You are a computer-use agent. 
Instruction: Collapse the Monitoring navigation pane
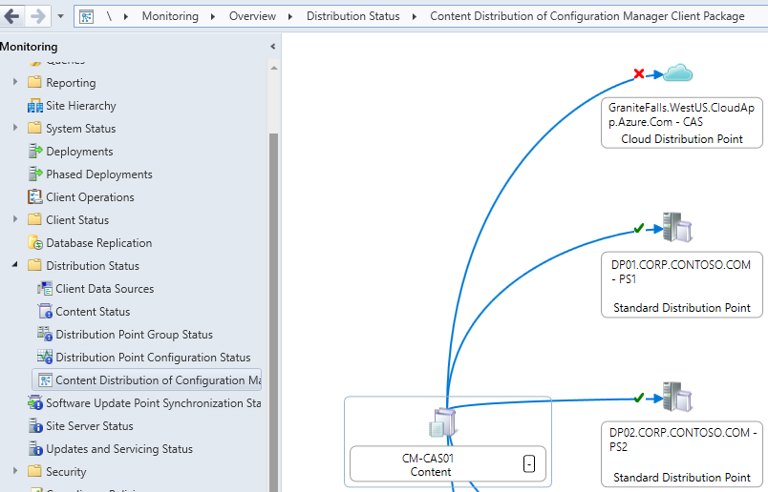click(273, 47)
